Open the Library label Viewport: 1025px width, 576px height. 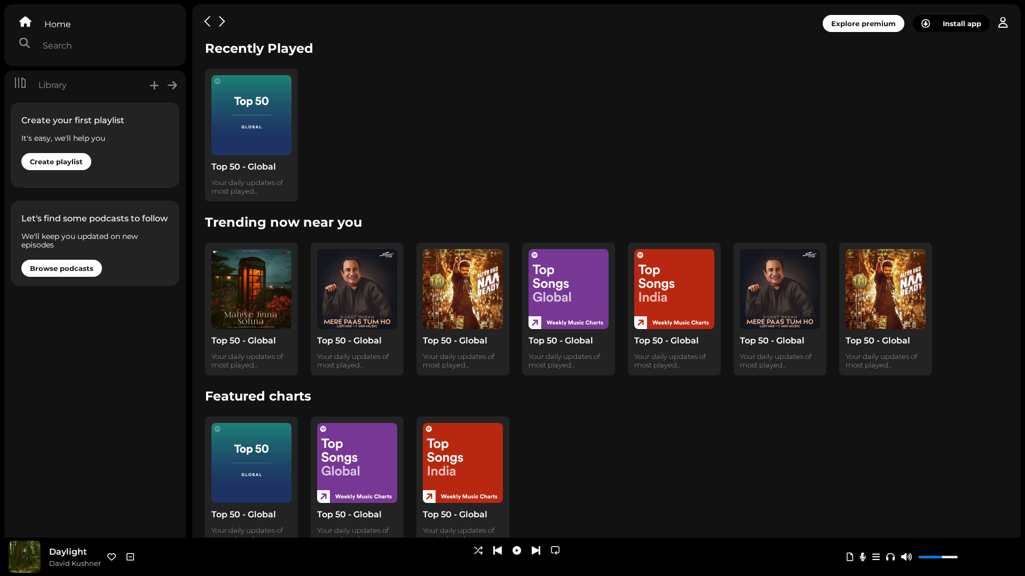pyautogui.click(x=52, y=85)
